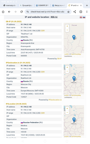Image resolution: width=90 pixels, height=144 pixels.
Task: Tap the share icon in toolbar
Action: click(75, 12)
